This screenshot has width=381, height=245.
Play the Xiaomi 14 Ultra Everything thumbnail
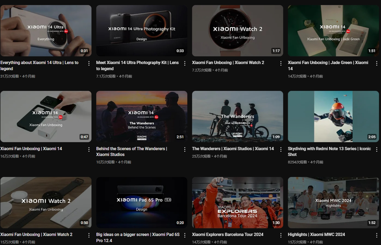pyautogui.click(x=46, y=31)
